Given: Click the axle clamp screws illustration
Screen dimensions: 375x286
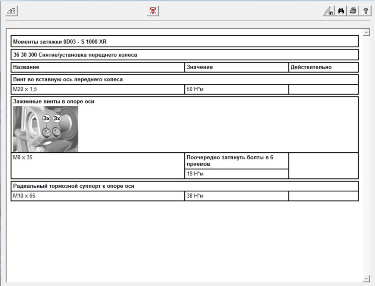Looking at the screenshot, I should point(46,129).
